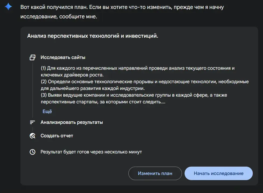Click the Создать отчет report icon

[x=33, y=136]
